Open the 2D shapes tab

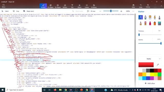(x=50, y=6)
